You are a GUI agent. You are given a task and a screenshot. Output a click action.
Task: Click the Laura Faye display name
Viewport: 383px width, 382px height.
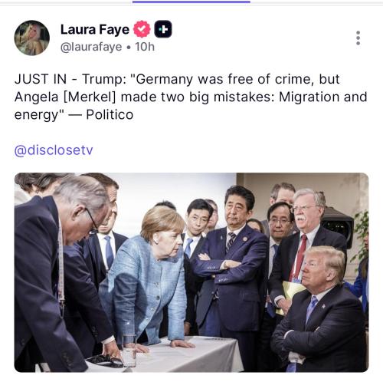[x=95, y=29]
